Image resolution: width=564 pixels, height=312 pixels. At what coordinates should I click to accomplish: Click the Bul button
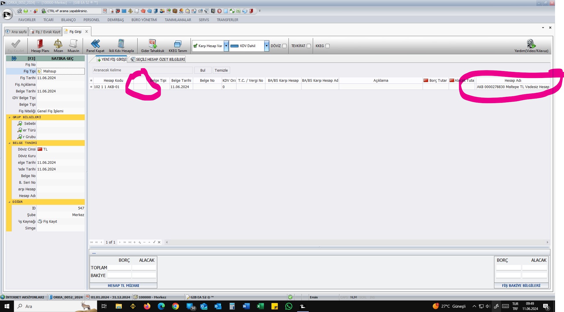pyautogui.click(x=203, y=70)
